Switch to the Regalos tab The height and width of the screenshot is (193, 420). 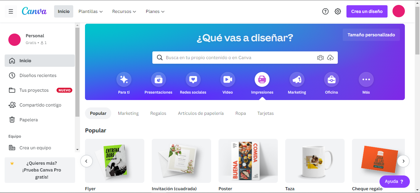coord(158,113)
